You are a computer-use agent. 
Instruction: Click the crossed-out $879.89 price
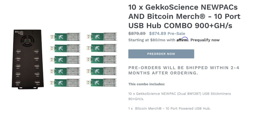[137, 33]
